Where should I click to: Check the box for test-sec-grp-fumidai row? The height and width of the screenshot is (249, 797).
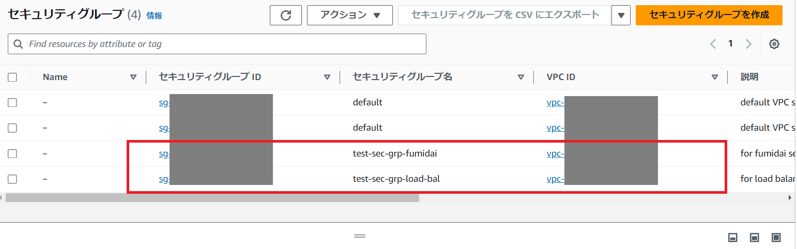[x=12, y=153]
